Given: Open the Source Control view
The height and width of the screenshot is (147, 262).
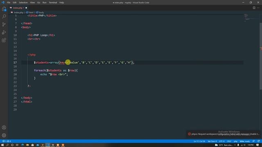Looking at the screenshot, I should [x=4, y=24].
